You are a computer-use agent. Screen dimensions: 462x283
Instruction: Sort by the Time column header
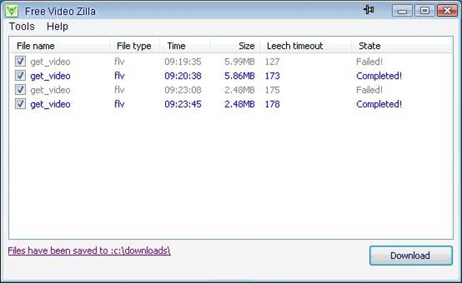point(185,46)
